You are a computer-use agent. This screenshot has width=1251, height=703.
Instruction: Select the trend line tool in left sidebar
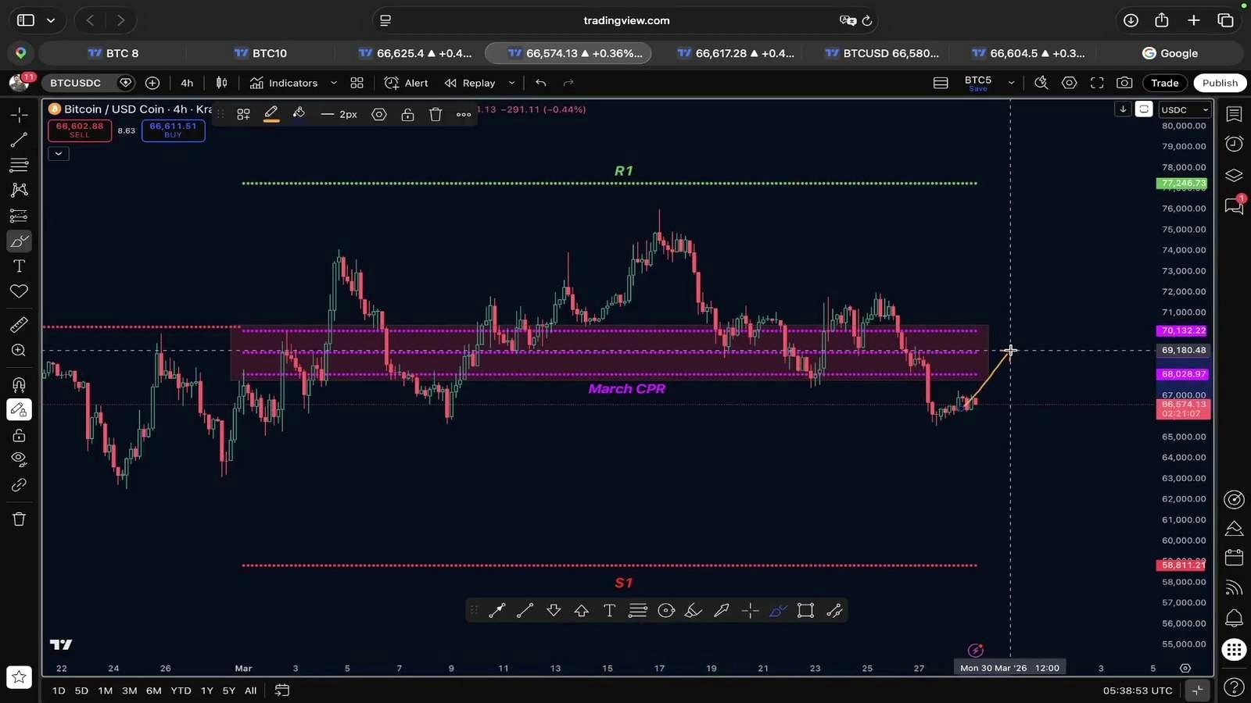19,140
